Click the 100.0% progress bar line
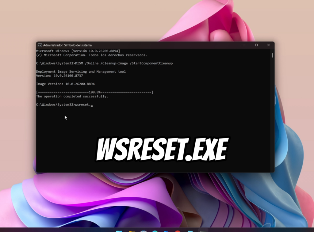 pyautogui.click(x=94, y=92)
